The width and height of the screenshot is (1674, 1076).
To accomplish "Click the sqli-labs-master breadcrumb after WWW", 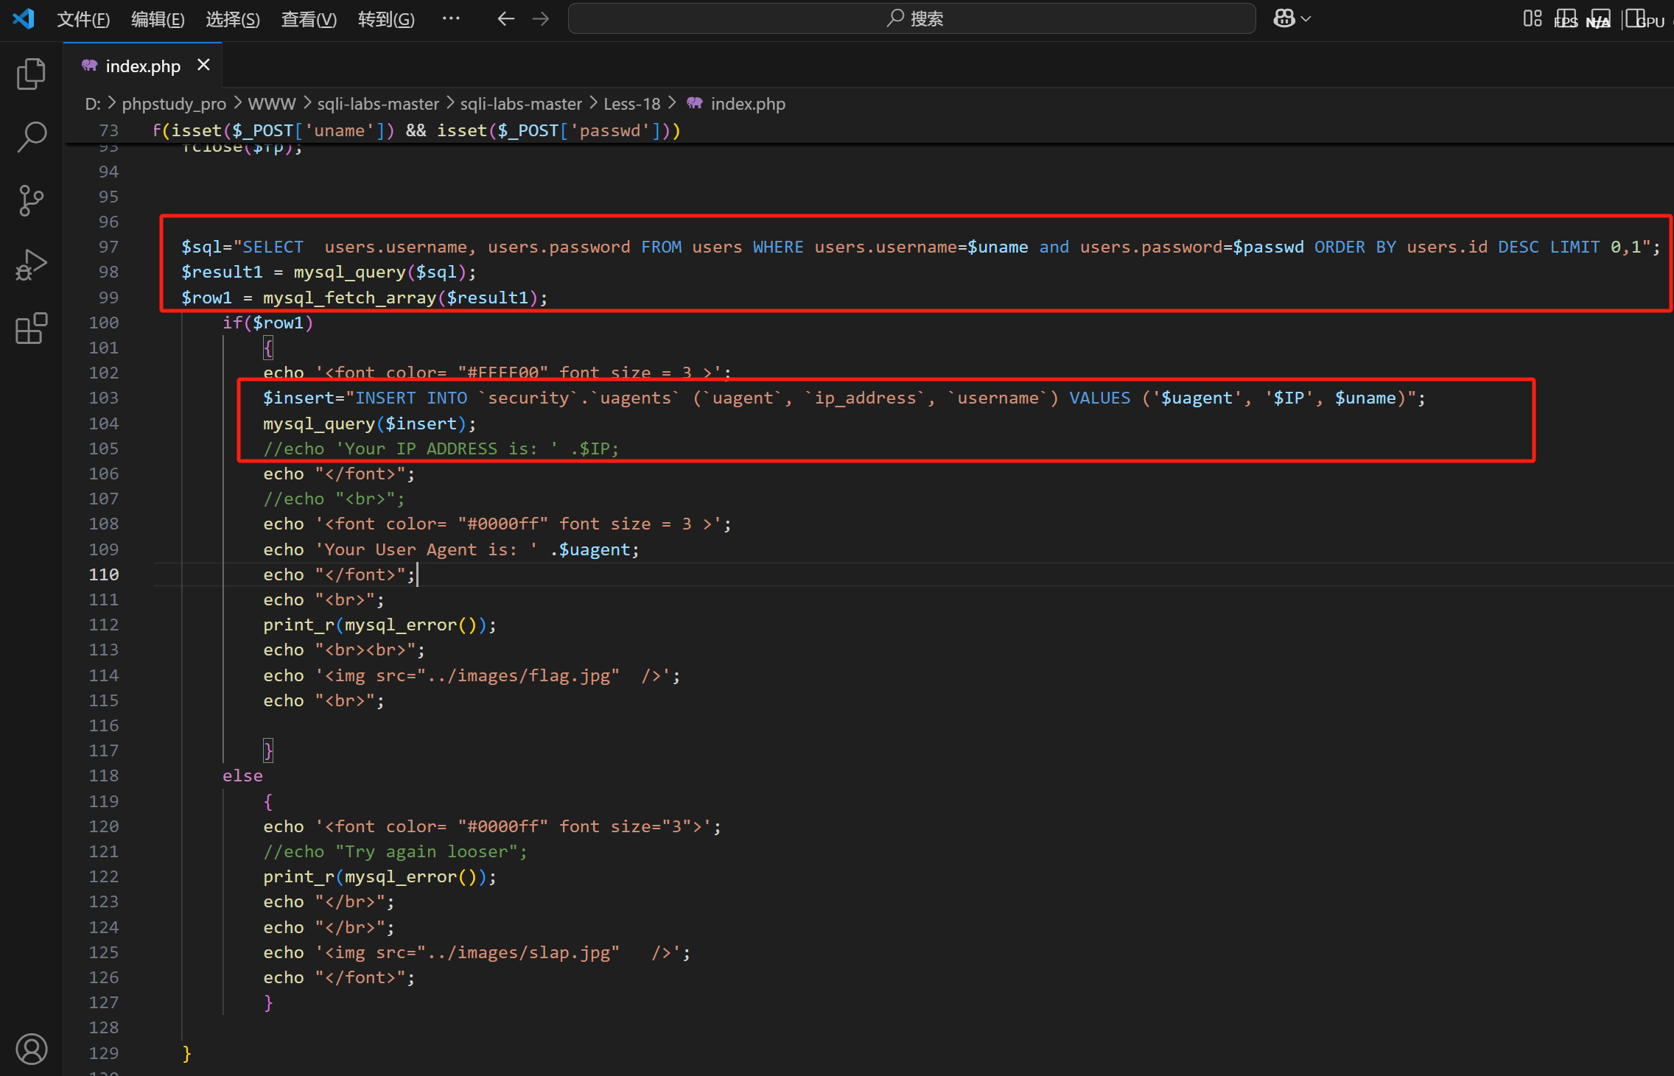I will click(x=378, y=104).
